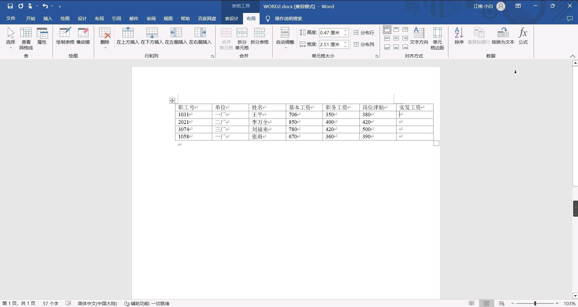Open Cell Margins (单元格边距)
Viewport: 578px width, 307px height.
pos(437,39)
